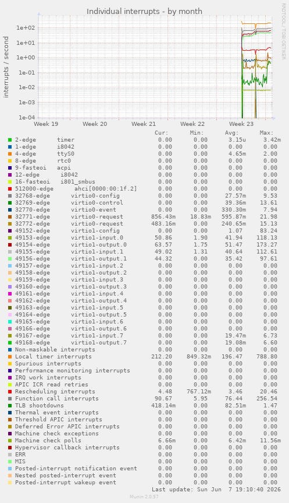Click the red swatch beside 512000-edge ahci
The height and width of the screenshot is (503, 289).
10,189
